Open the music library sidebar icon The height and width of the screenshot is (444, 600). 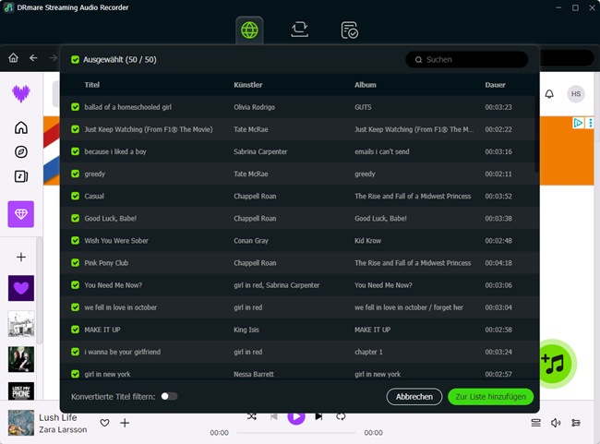(21, 176)
